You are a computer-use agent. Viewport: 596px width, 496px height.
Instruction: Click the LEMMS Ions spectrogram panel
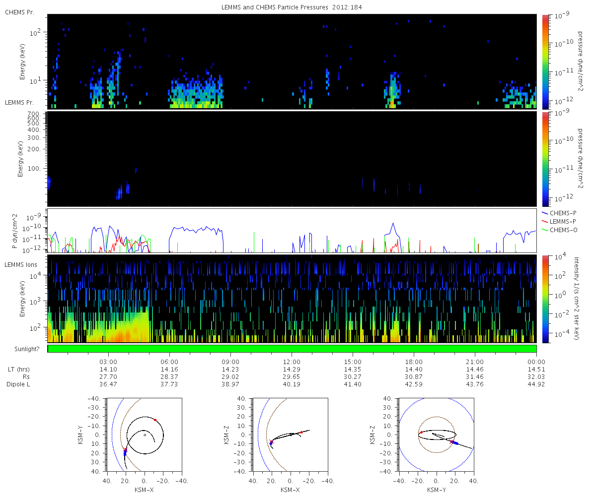pyautogui.click(x=292, y=299)
